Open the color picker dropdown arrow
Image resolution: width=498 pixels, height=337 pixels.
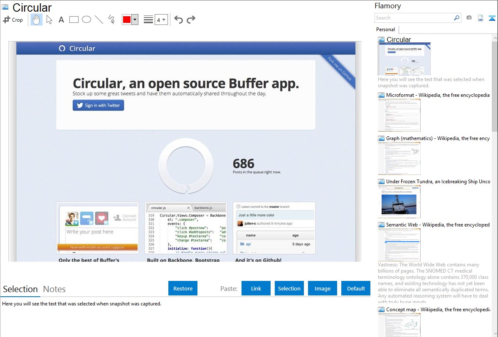[x=135, y=20]
